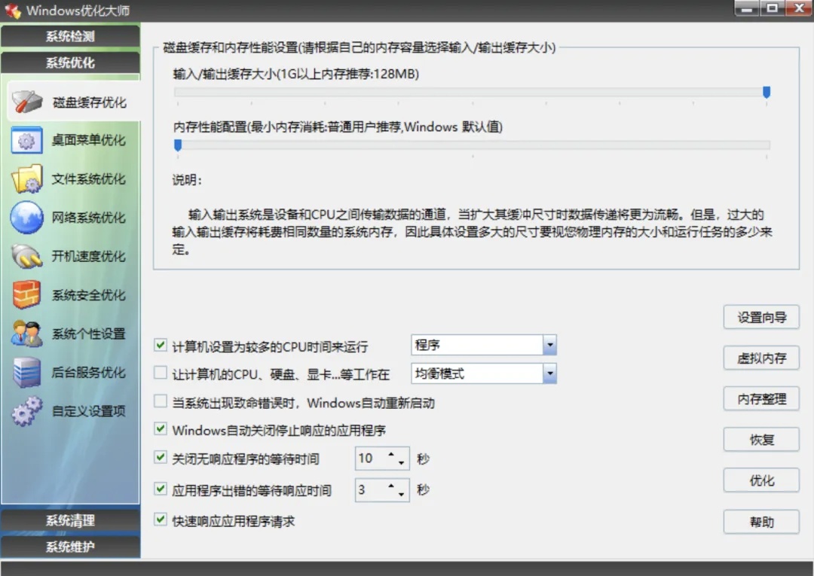This screenshot has height=576, width=814.
Task: Click the 文件系统优化 folder icon
Action: [27, 179]
